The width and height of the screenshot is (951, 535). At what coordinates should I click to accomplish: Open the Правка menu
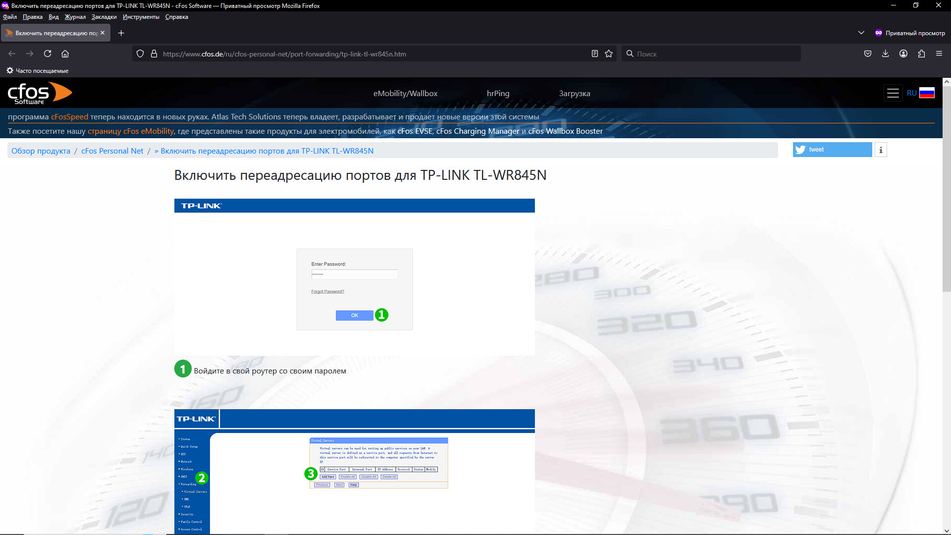[33, 17]
